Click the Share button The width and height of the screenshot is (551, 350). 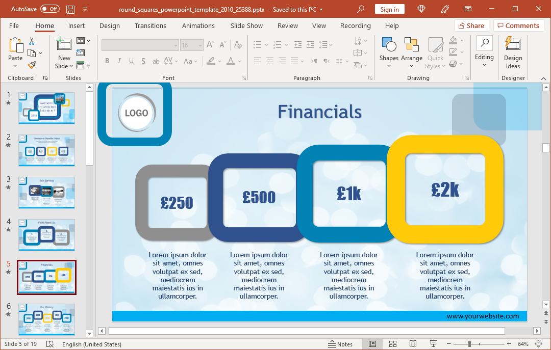click(x=471, y=25)
